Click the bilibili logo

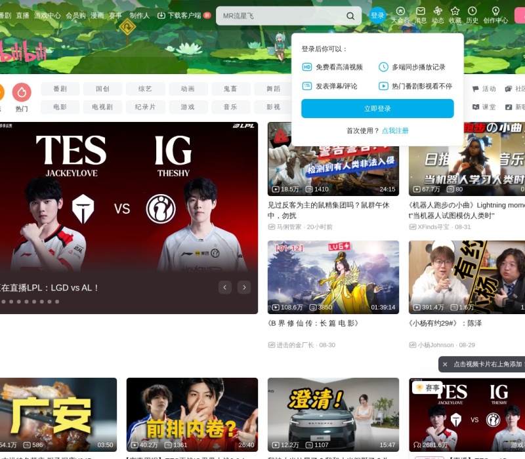coord(23,52)
